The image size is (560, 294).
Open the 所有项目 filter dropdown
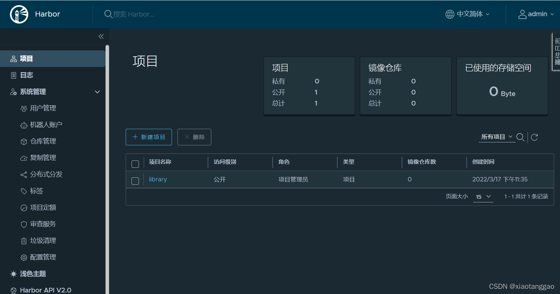pos(497,137)
